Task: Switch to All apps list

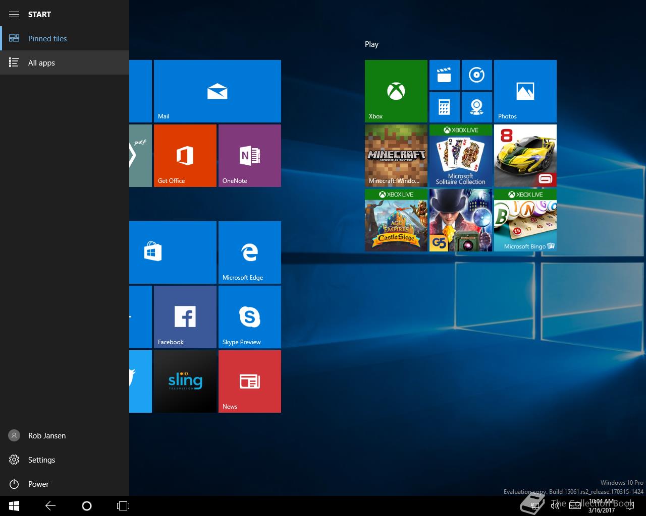Action: click(65, 62)
